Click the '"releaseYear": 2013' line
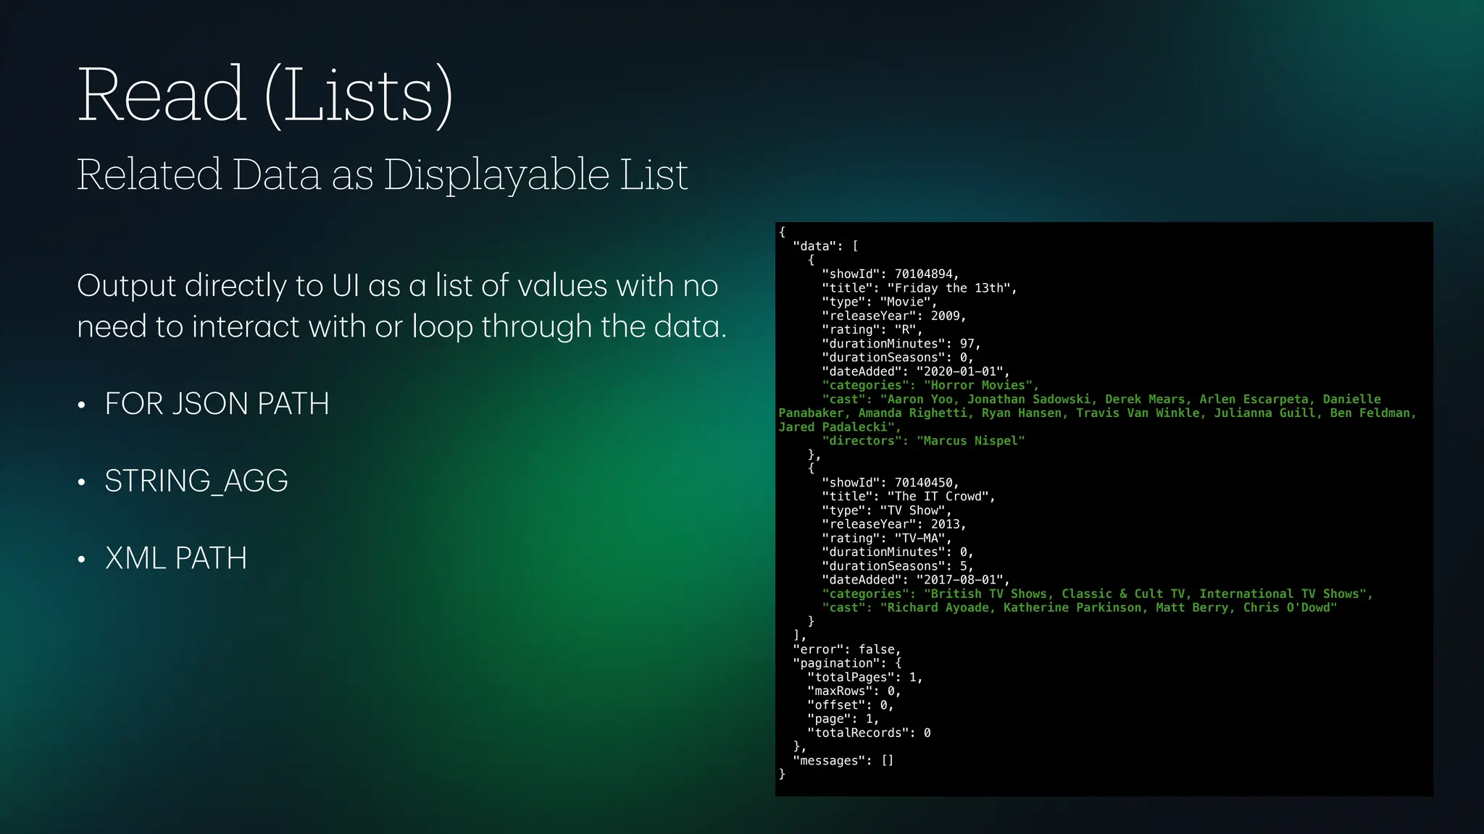 click(x=894, y=524)
